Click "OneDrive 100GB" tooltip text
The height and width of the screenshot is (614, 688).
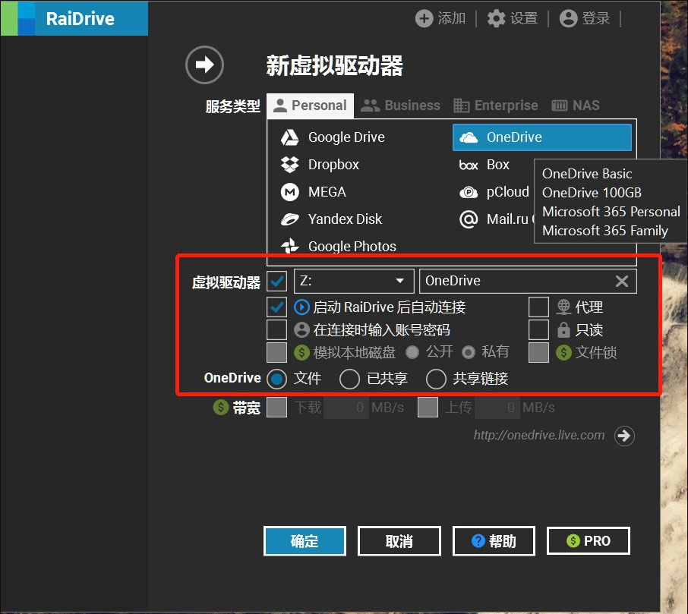pyautogui.click(x=592, y=193)
